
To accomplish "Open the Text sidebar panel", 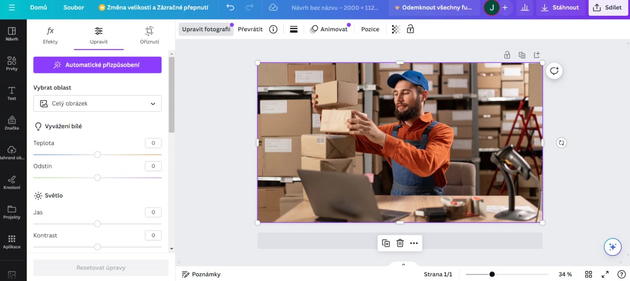I will (12, 93).
